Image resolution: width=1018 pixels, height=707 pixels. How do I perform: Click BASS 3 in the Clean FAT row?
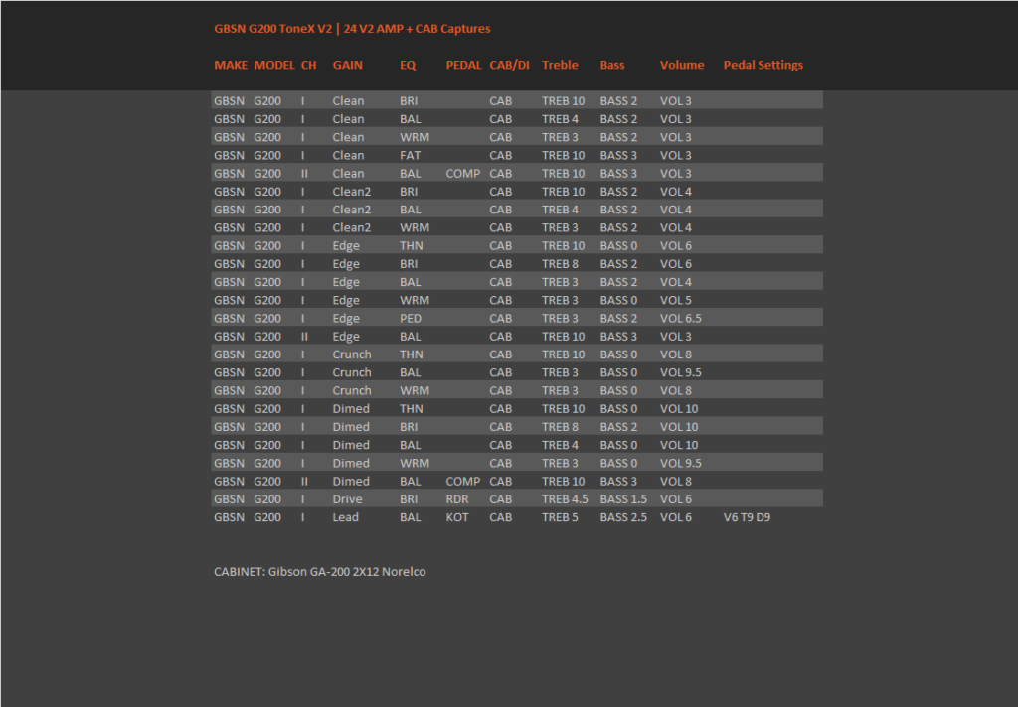618,156
